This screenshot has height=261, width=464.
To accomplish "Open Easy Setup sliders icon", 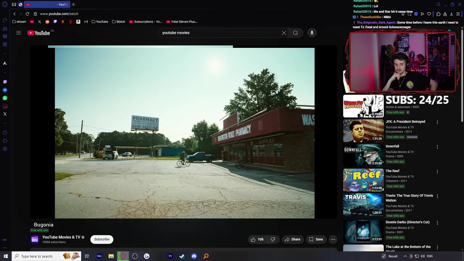I will (458, 14).
